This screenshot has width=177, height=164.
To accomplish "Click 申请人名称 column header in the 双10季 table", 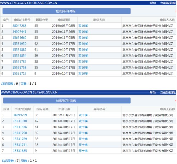I will (x=167, y=20).
